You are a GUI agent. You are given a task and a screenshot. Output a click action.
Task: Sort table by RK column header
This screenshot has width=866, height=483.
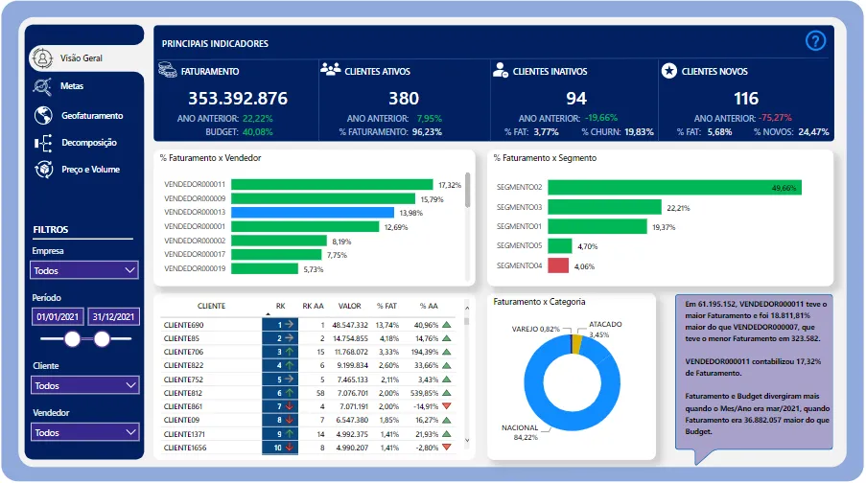(x=281, y=306)
